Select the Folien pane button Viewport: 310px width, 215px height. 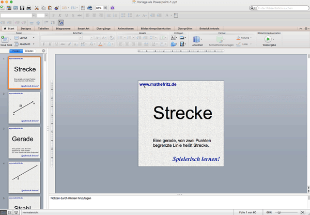(x=16, y=51)
